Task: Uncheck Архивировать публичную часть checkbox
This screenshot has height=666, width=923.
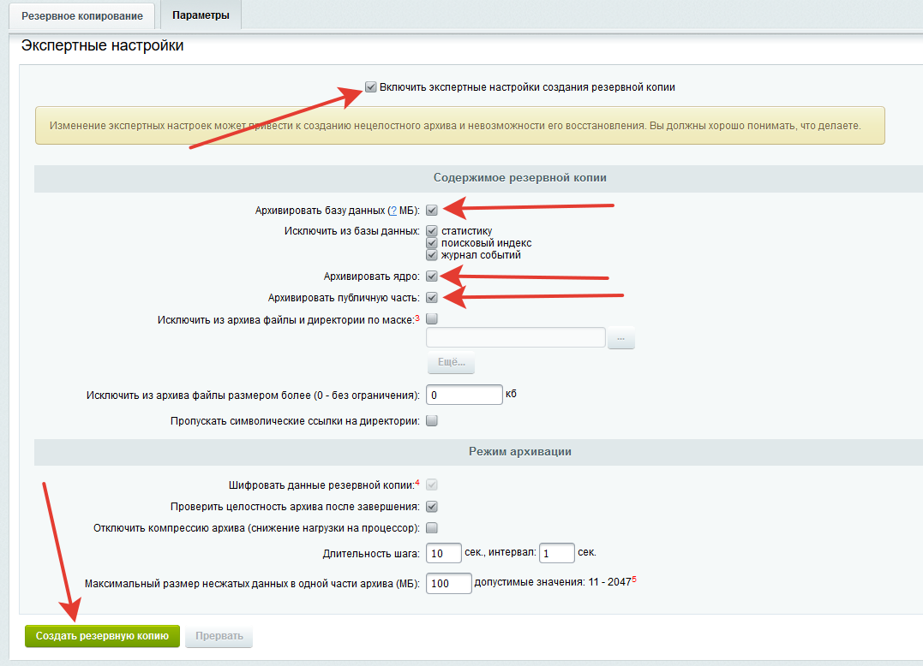Action: (432, 298)
